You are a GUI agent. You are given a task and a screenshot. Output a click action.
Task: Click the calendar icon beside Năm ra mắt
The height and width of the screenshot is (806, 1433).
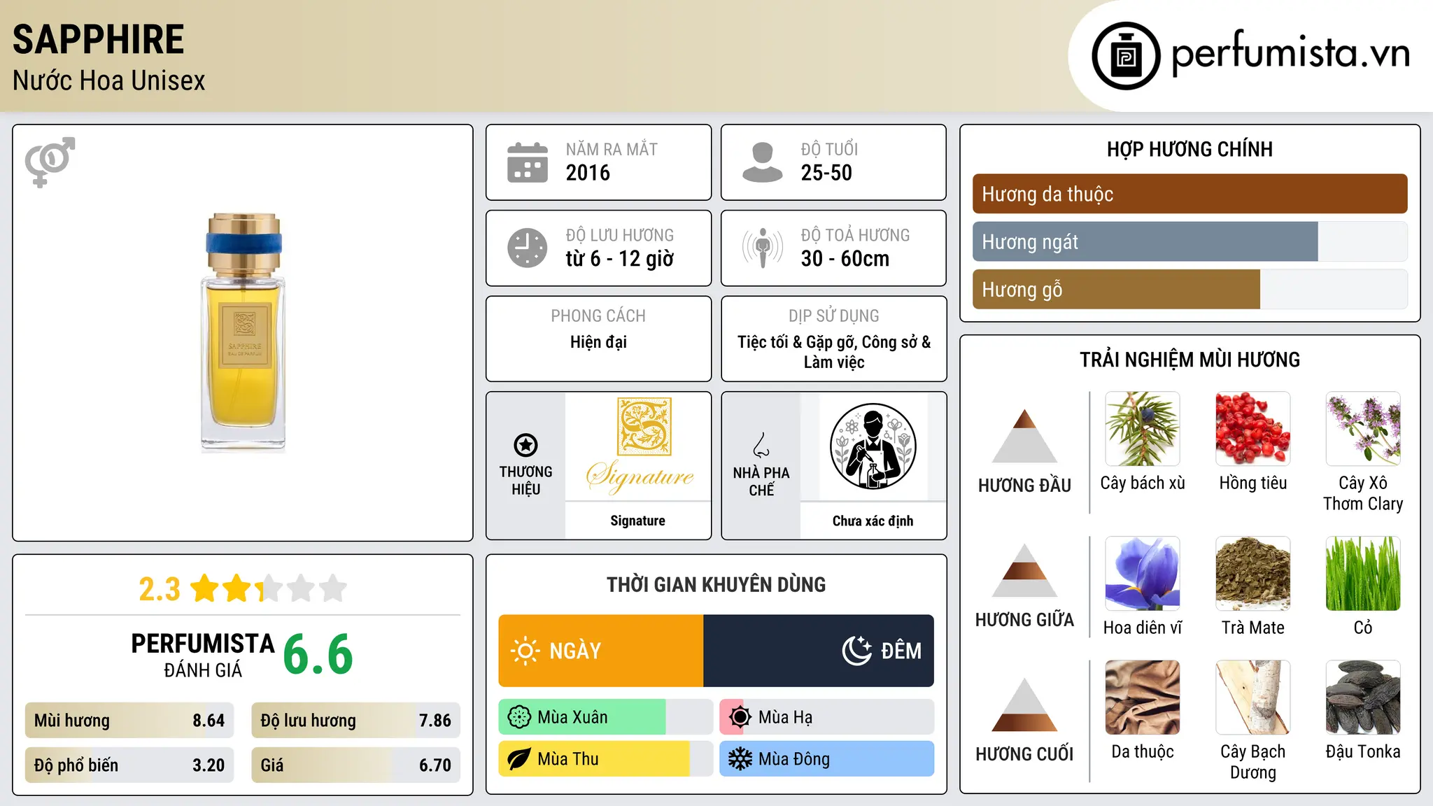click(528, 162)
